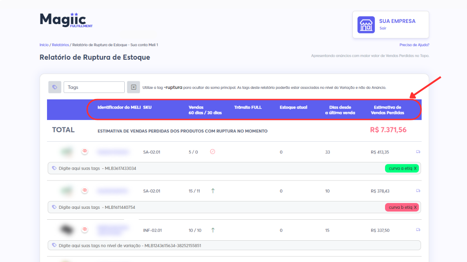Screen dimensions: 467x262
Task: Open blurred listing link in R$ 413,35 row
Action: click(x=113, y=152)
